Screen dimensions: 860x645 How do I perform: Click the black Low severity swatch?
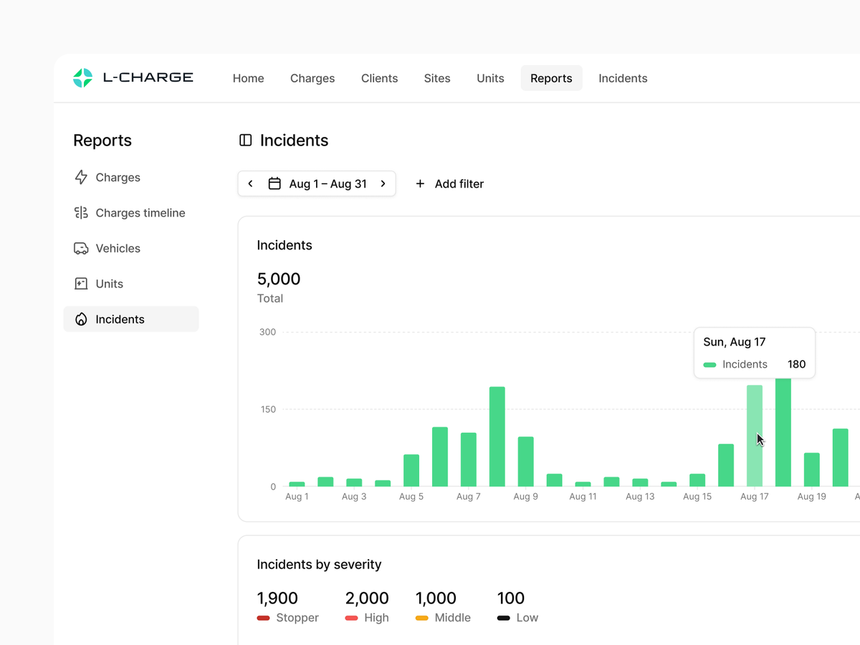pos(504,618)
